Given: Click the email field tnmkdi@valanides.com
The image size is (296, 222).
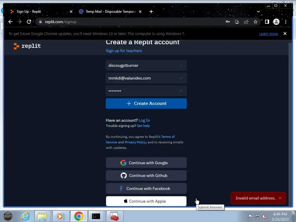Looking at the screenshot, I should pos(146,78).
